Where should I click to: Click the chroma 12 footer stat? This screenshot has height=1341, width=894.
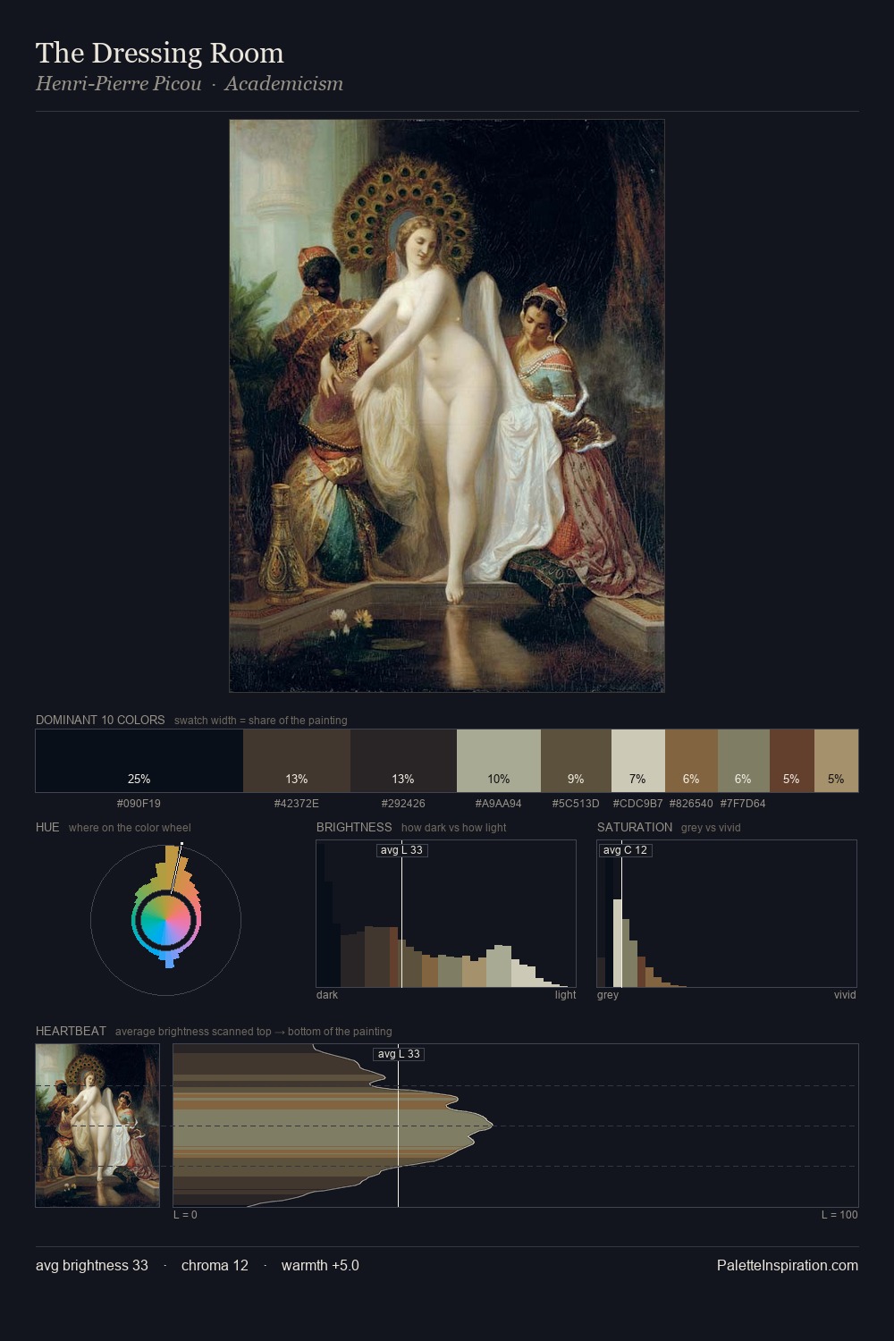(215, 1265)
